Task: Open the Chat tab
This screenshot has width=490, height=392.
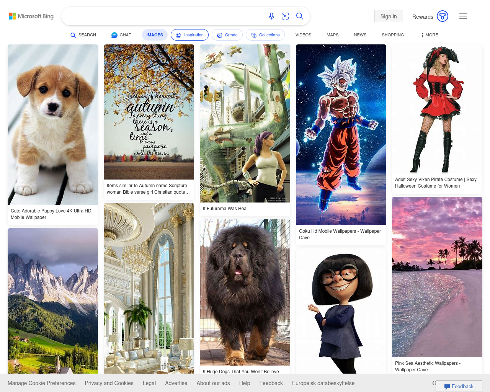Action: [x=121, y=35]
